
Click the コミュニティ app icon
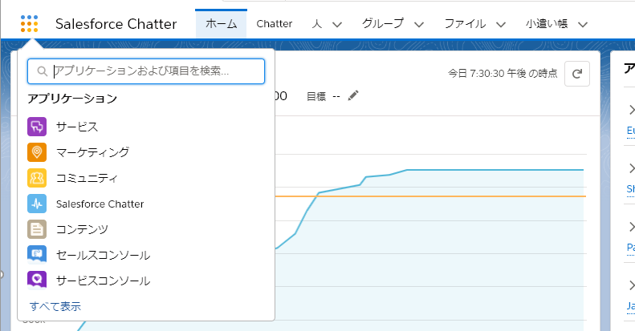coord(37,178)
